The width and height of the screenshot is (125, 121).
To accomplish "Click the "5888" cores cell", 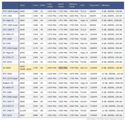I will pos(35,115).
